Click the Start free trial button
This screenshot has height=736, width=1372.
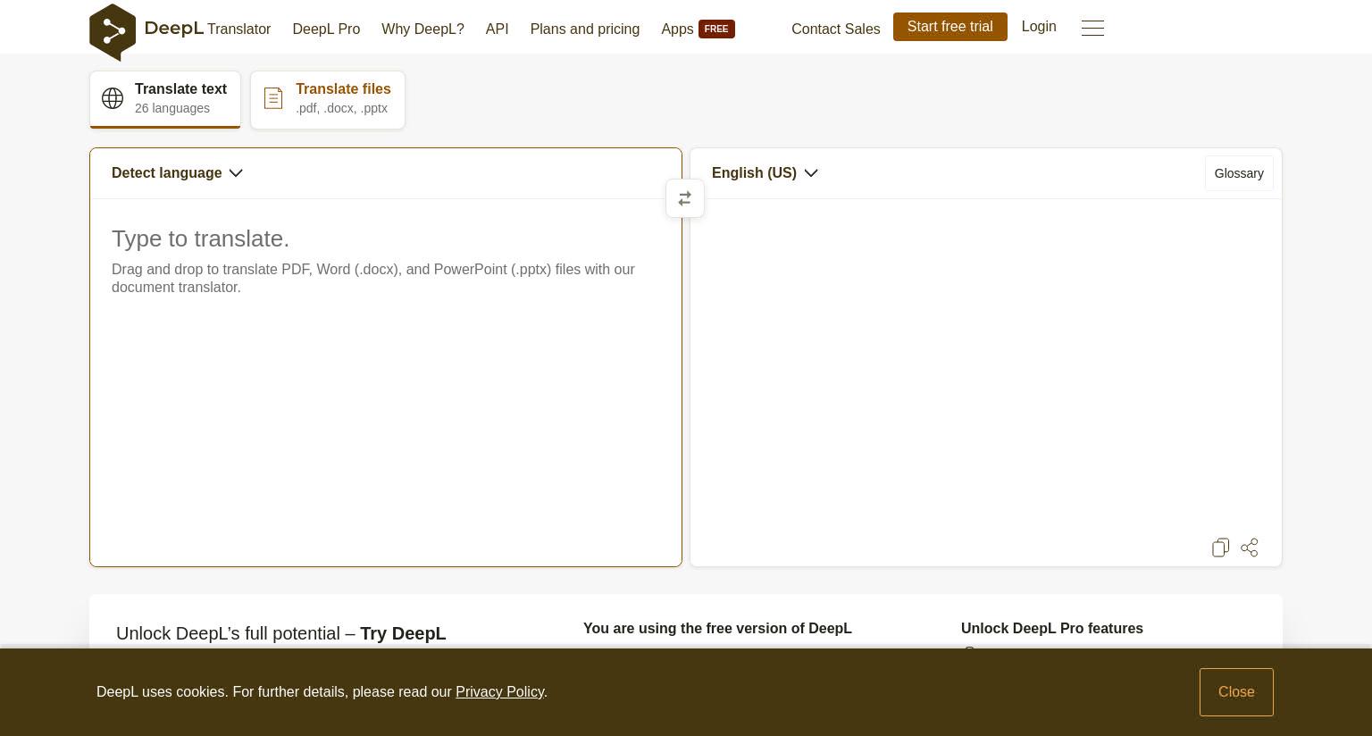(x=950, y=27)
